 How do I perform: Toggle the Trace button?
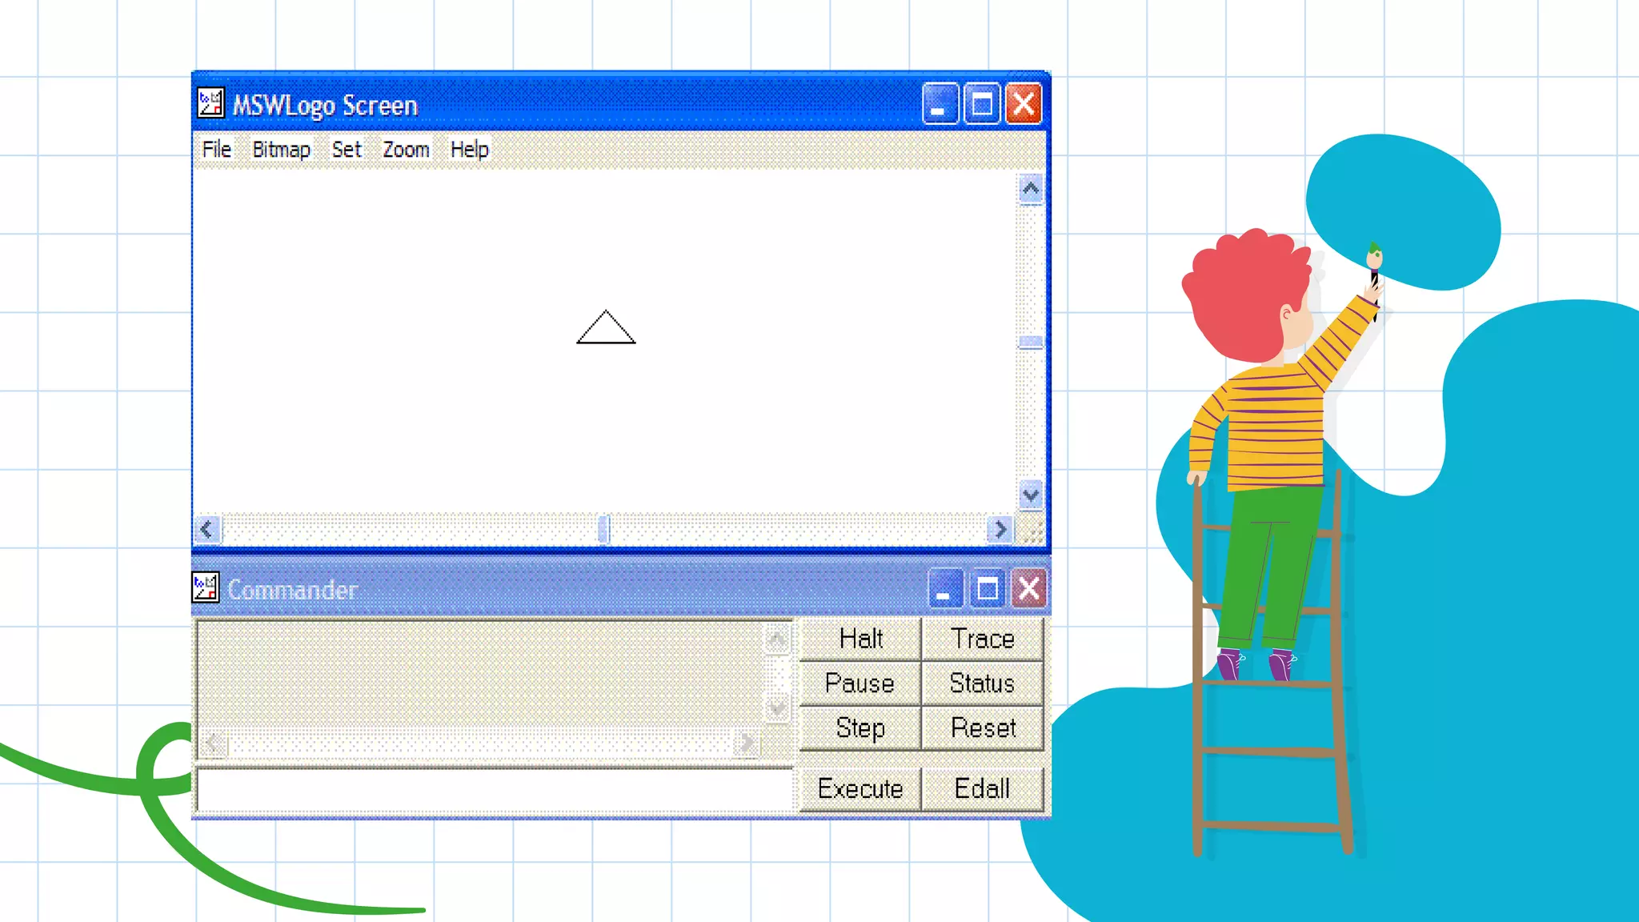click(982, 639)
